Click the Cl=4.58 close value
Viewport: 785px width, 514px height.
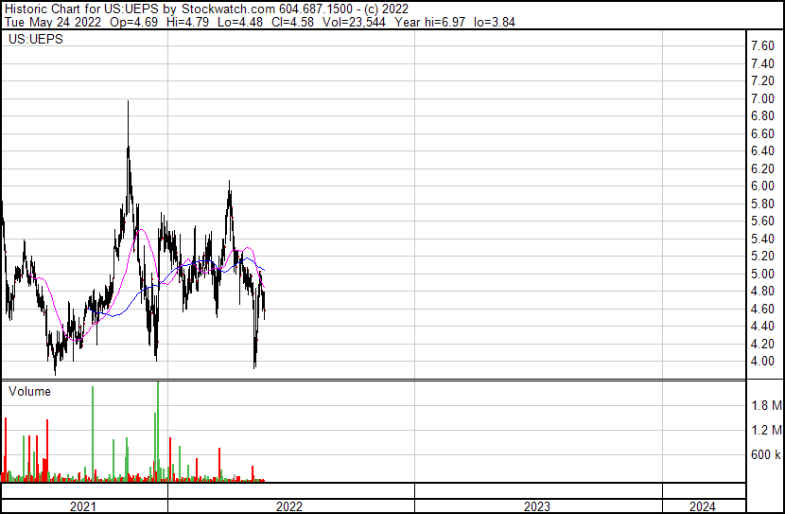(x=292, y=22)
